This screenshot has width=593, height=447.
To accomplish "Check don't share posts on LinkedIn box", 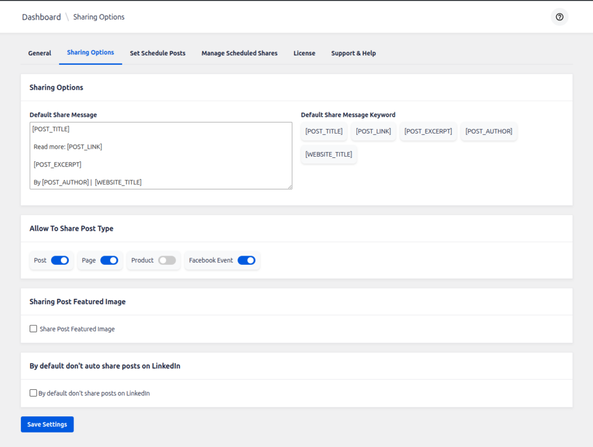I will 34,393.
